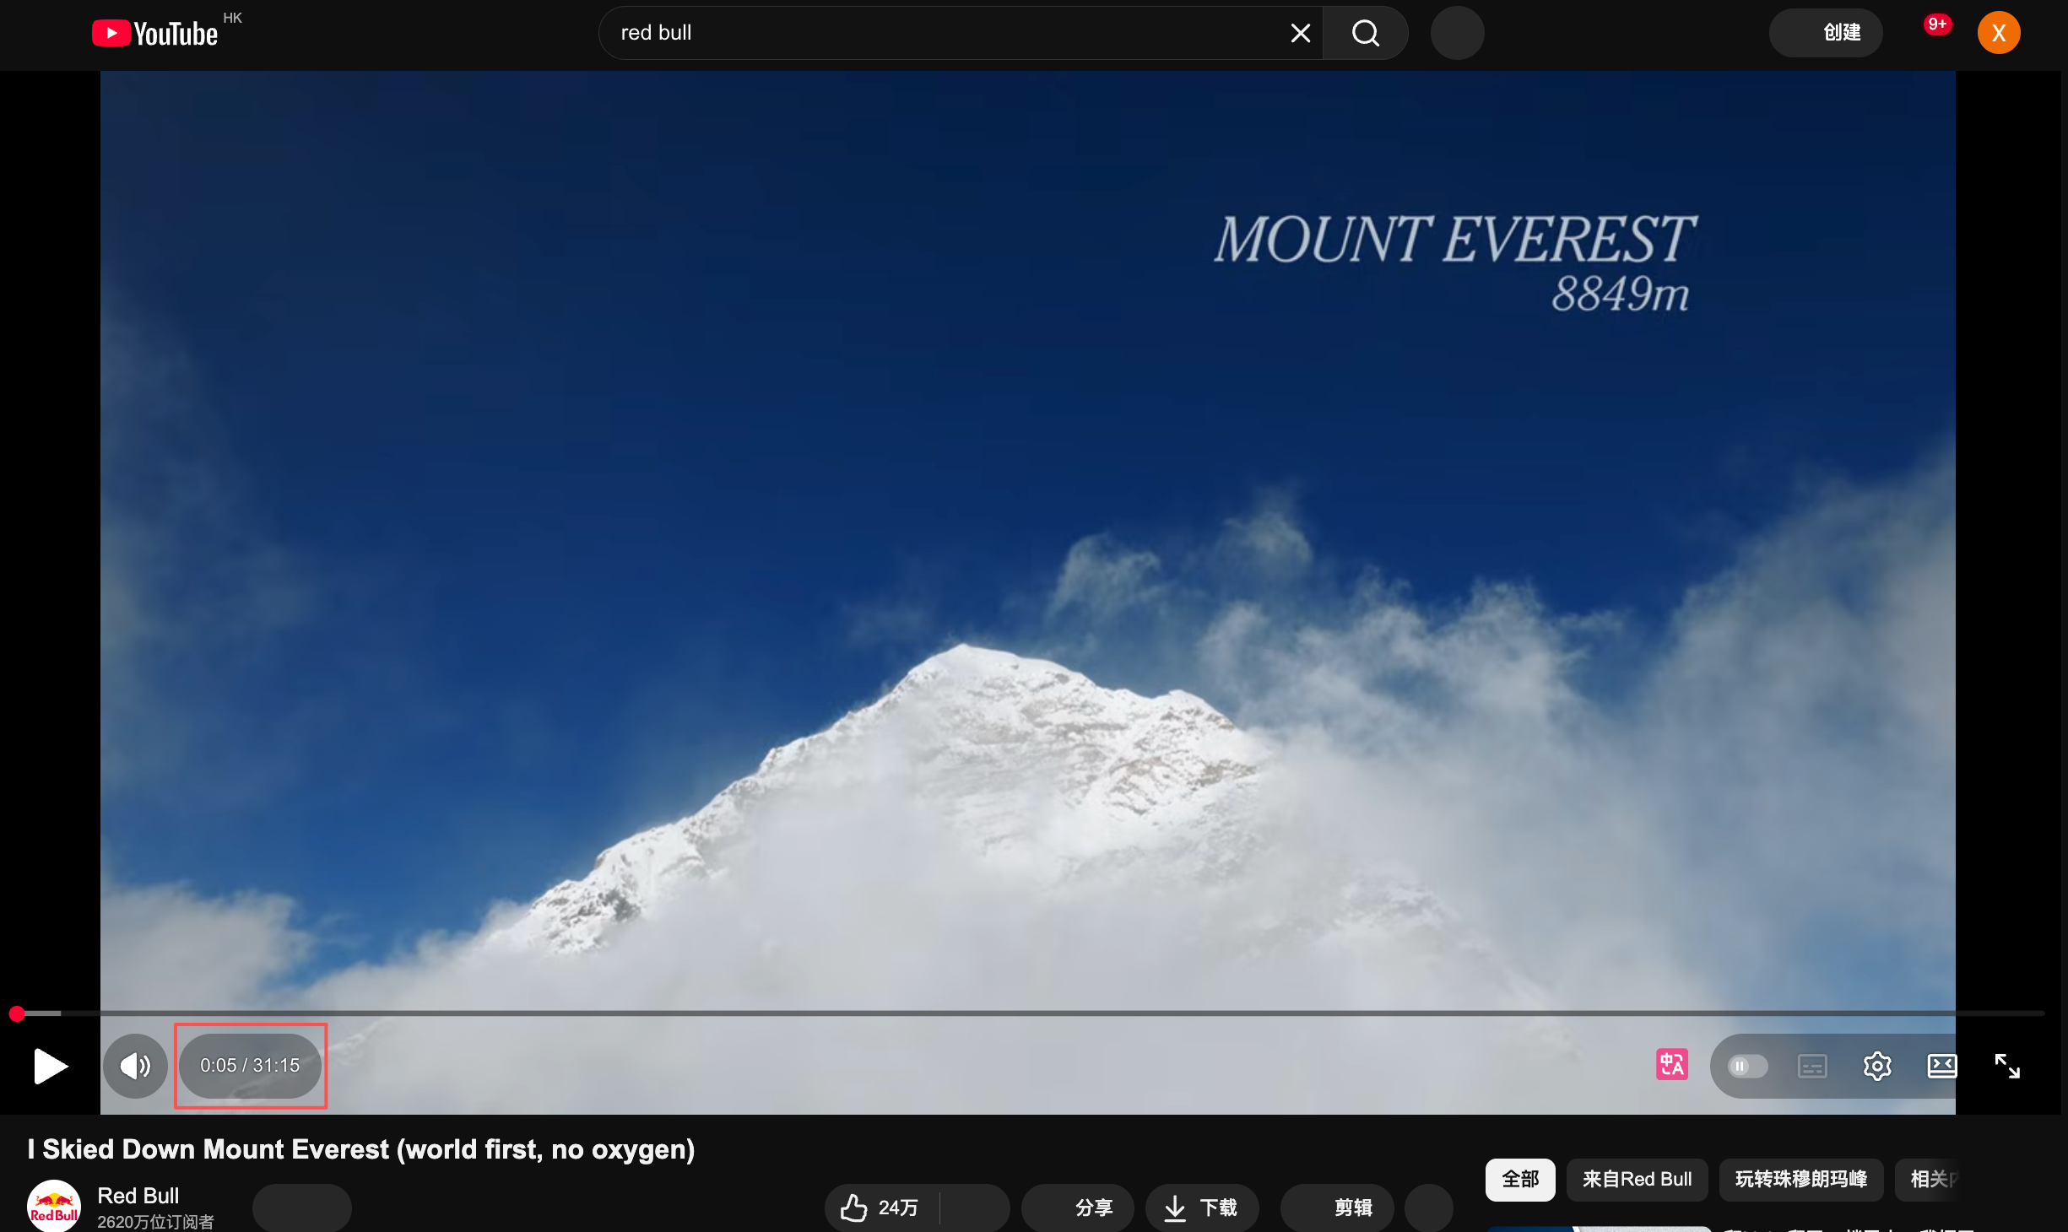Click the pink translate extension icon
Image resolution: width=2068 pixels, height=1232 pixels.
click(1671, 1065)
